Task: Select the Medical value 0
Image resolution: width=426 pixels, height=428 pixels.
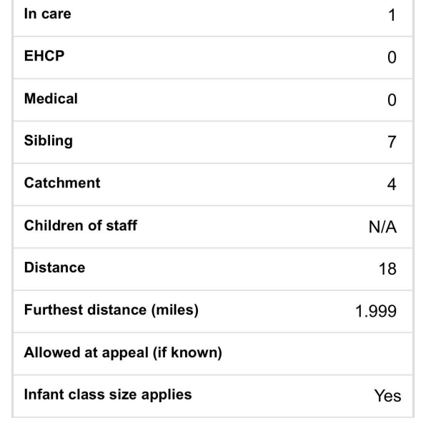Action: (392, 100)
